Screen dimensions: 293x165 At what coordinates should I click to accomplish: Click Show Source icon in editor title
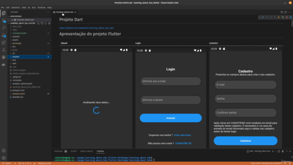tap(282, 12)
